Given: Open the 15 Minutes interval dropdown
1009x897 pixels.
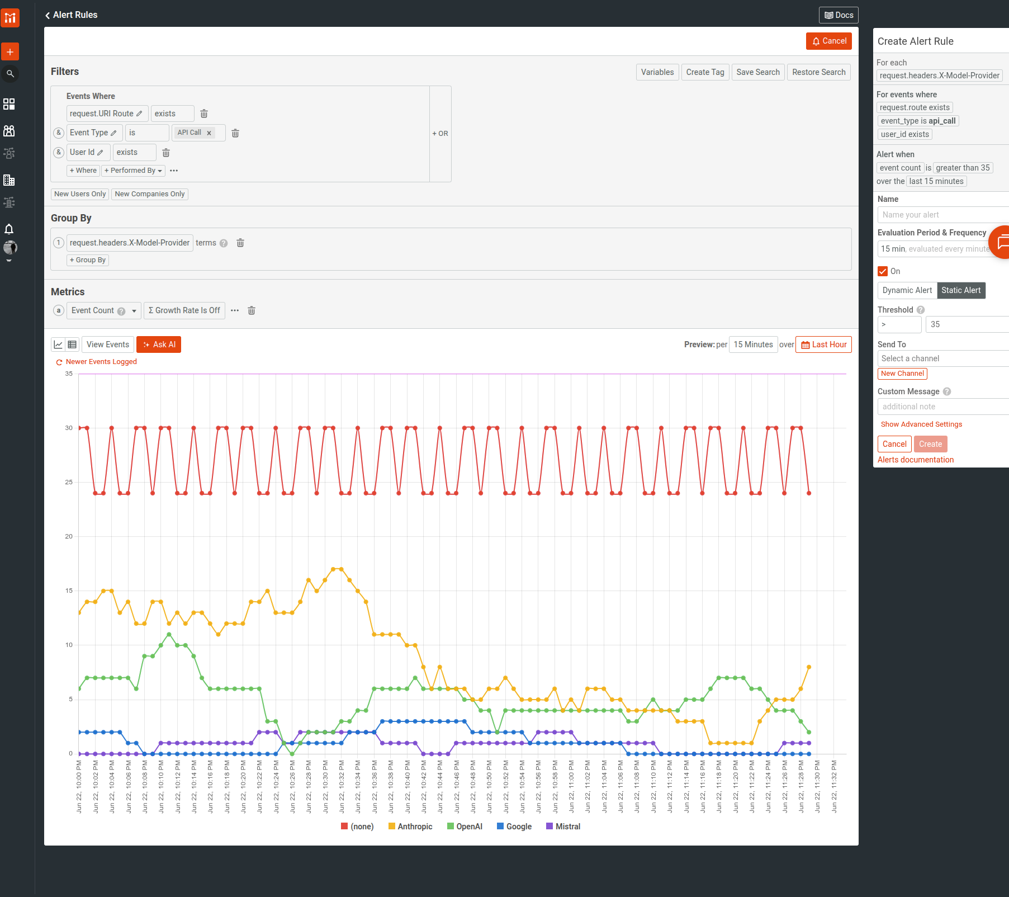Looking at the screenshot, I should click(x=753, y=344).
